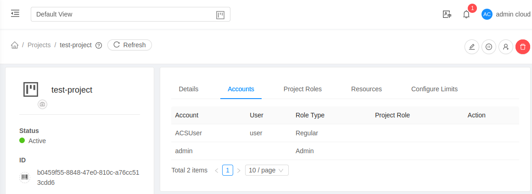This screenshot has height=194, width=532.
Task: Delete the project with the red trash button
Action: (522, 47)
